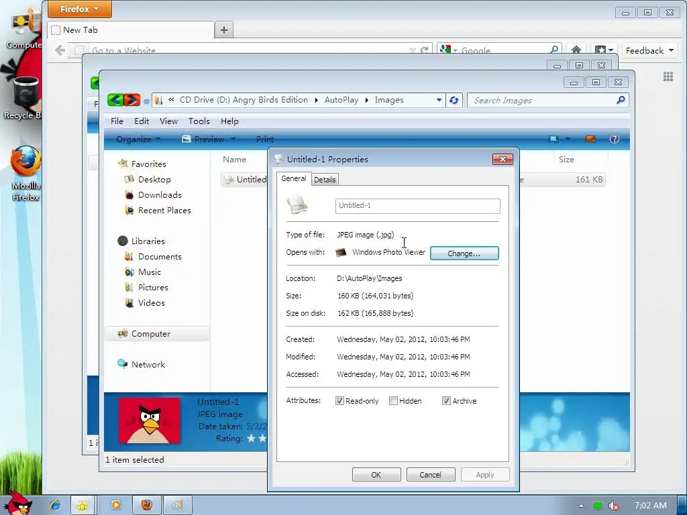This screenshot has height=515, width=687.
Task: Click the Print toolbar button
Action: [x=264, y=139]
